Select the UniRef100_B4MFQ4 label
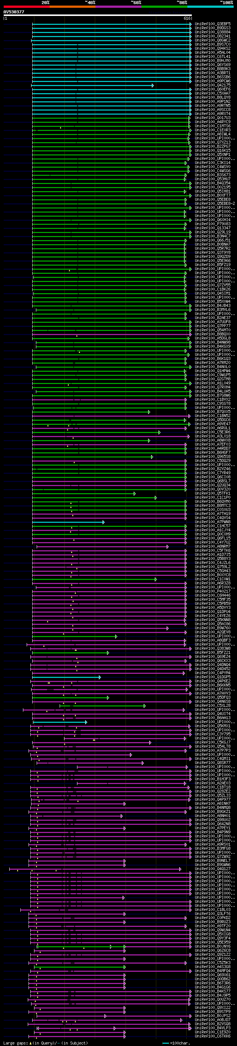 click(213, 971)
